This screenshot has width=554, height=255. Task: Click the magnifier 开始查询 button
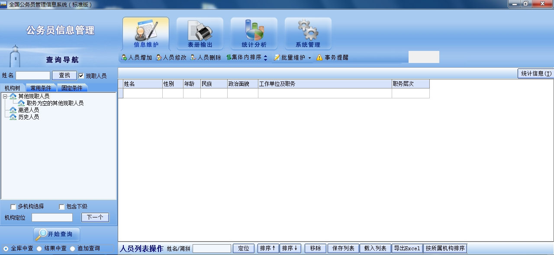coord(57,234)
